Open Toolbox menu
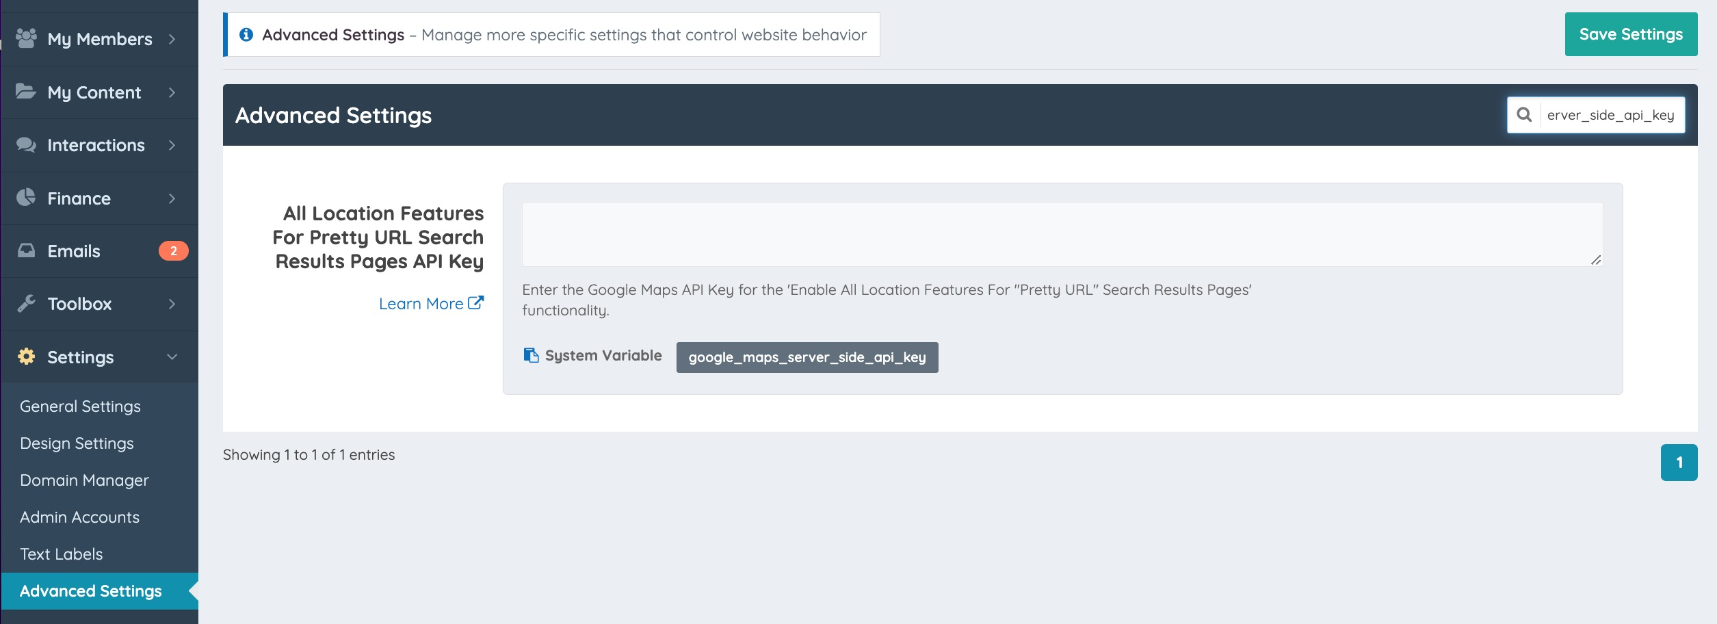This screenshot has width=1717, height=624. pos(100,304)
